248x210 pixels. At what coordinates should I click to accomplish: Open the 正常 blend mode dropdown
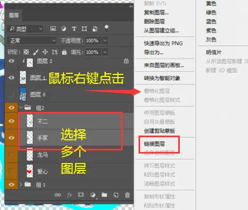32,41
